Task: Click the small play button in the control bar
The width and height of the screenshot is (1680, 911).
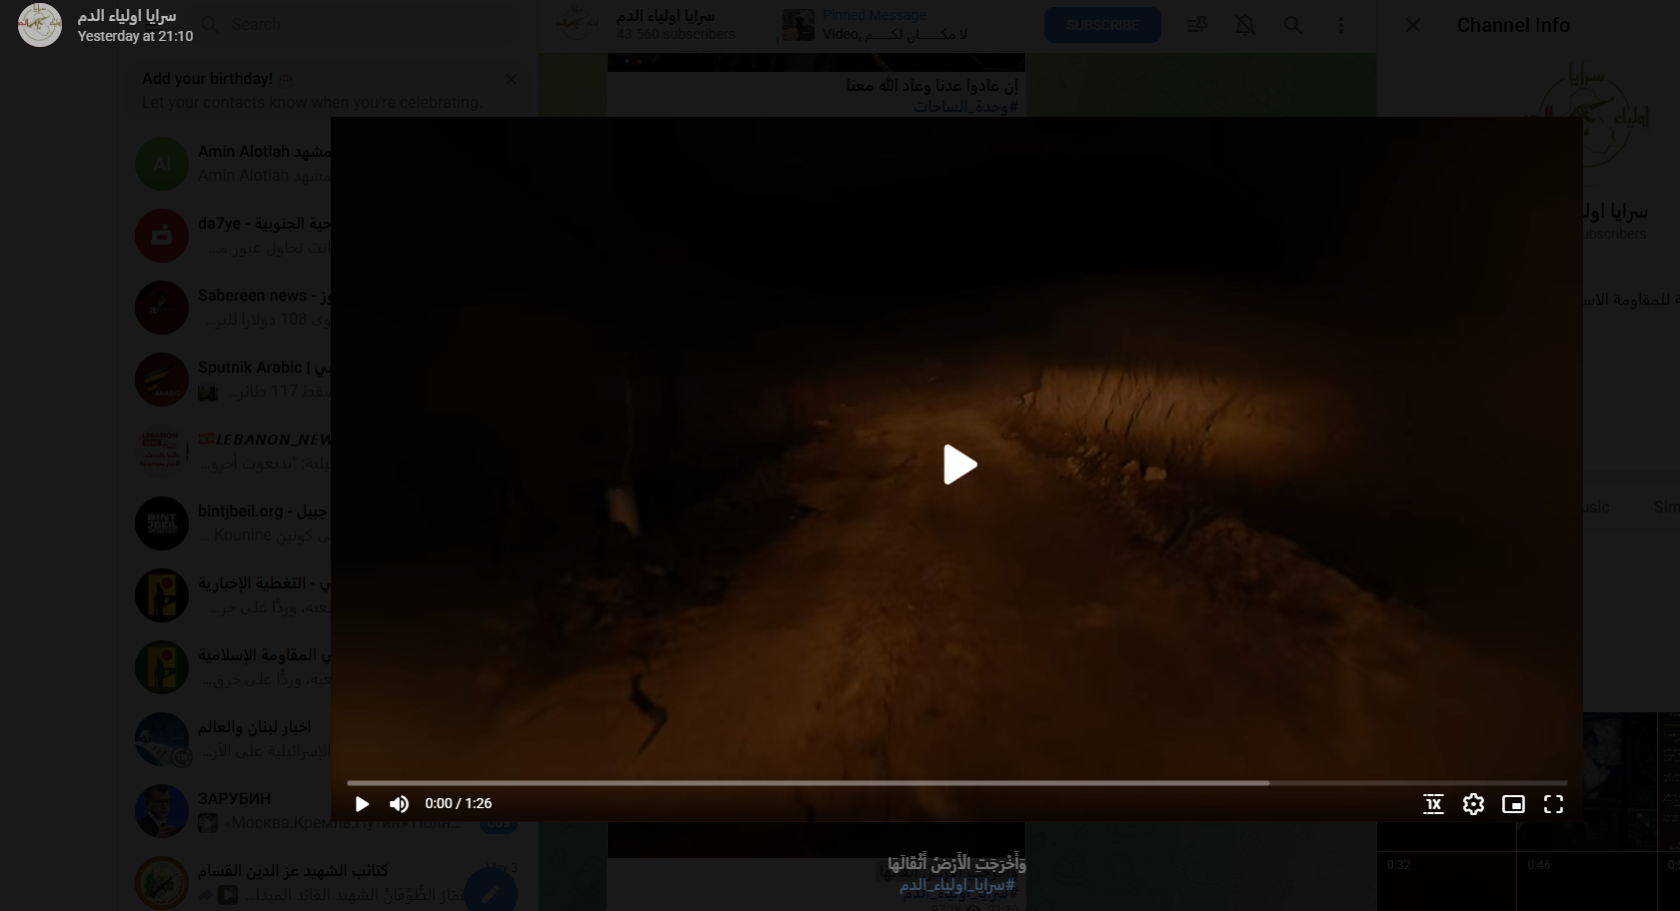Action: pyautogui.click(x=362, y=804)
